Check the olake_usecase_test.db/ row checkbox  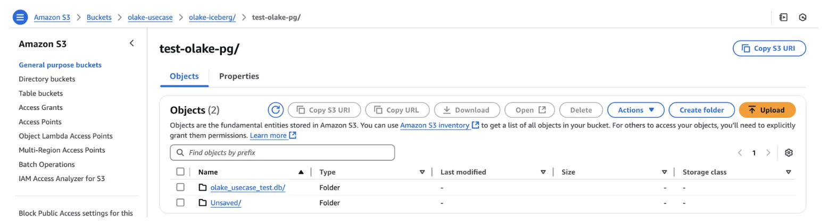180,187
